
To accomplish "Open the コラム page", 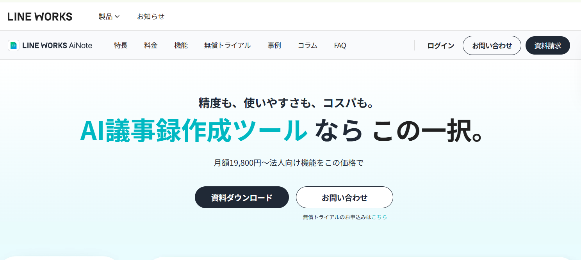I will (x=308, y=46).
